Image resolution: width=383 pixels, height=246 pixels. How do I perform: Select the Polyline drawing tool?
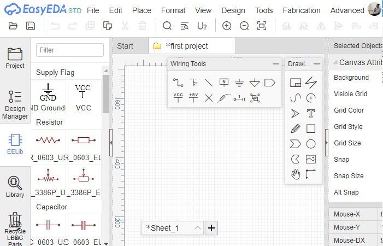click(x=311, y=83)
